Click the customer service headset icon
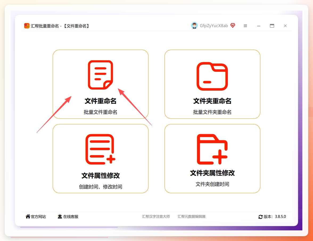 [x=60, y=216]
